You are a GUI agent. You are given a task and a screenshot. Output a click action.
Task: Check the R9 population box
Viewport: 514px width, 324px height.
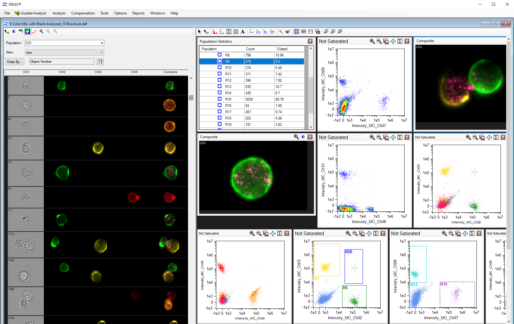pos(220,61)
